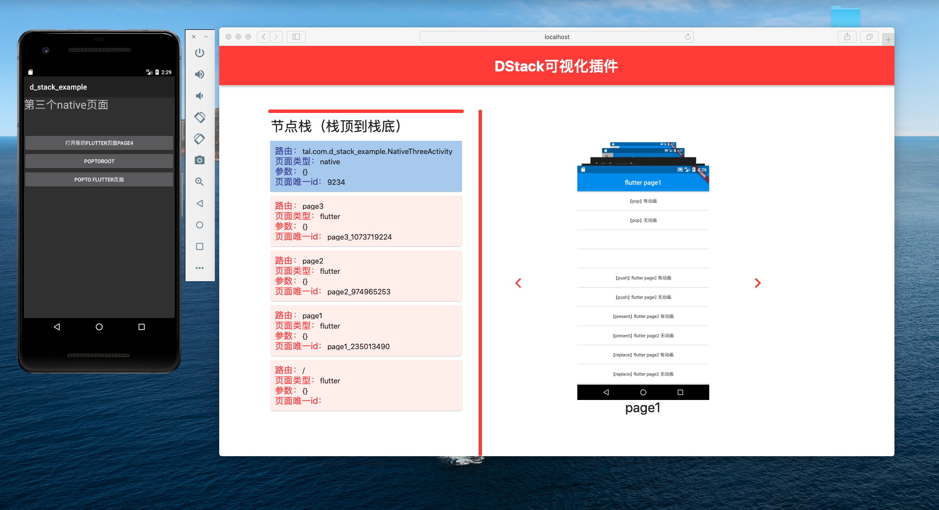
Task: Tap the POPTOROOT button on phone
Action: point(99,161)
